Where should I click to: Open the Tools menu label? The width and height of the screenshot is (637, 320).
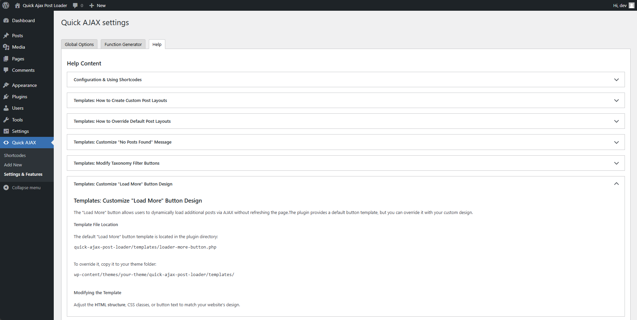17,120
